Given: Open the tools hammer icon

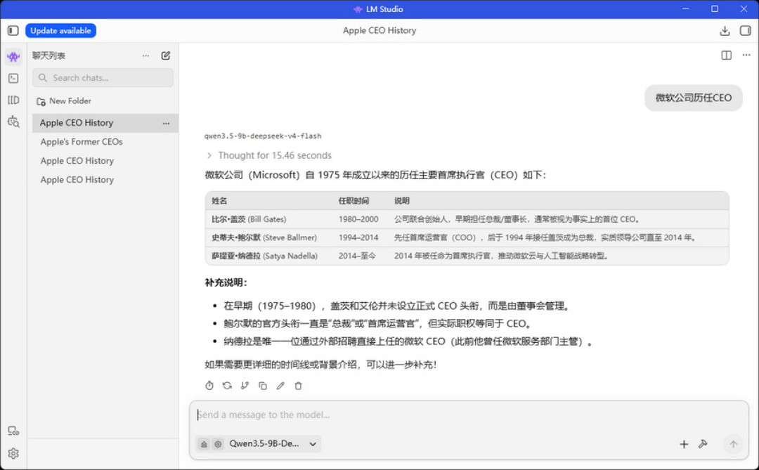Looking at the screenshot, I should click(703, 444).
